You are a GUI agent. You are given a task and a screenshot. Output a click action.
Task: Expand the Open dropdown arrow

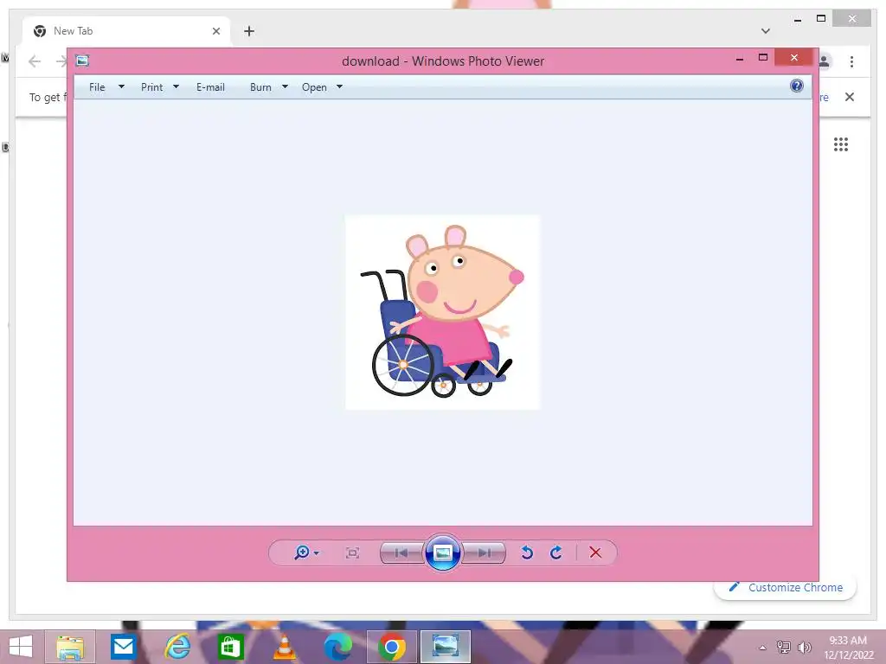pyautogui.click(x=339, y=86)
